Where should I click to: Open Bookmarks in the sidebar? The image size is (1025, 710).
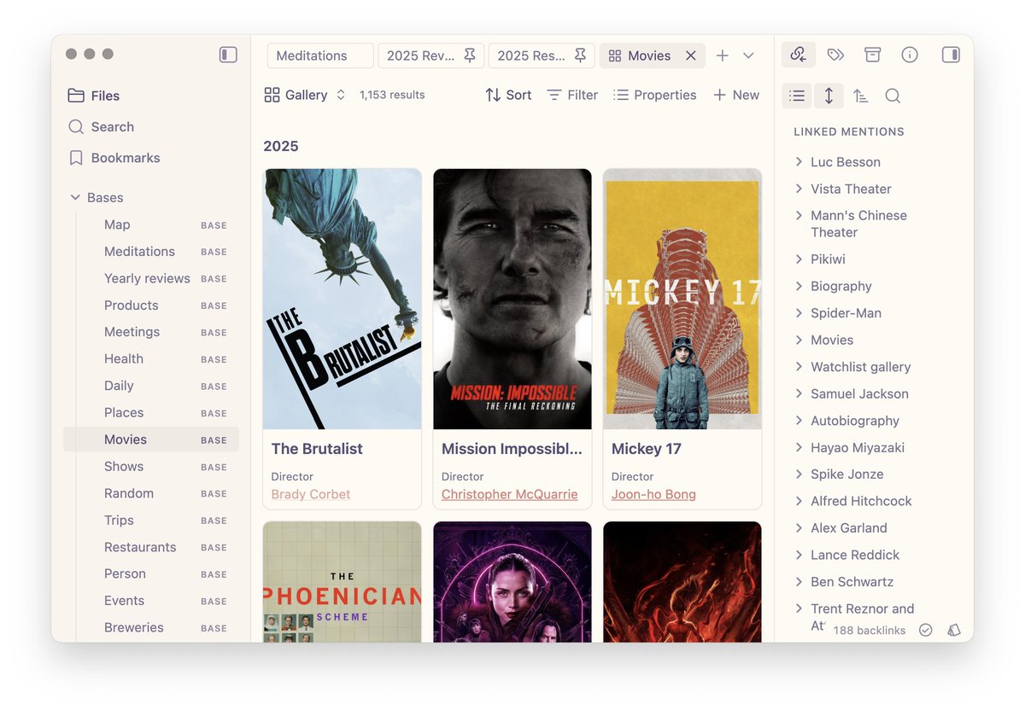coord(114,158)
